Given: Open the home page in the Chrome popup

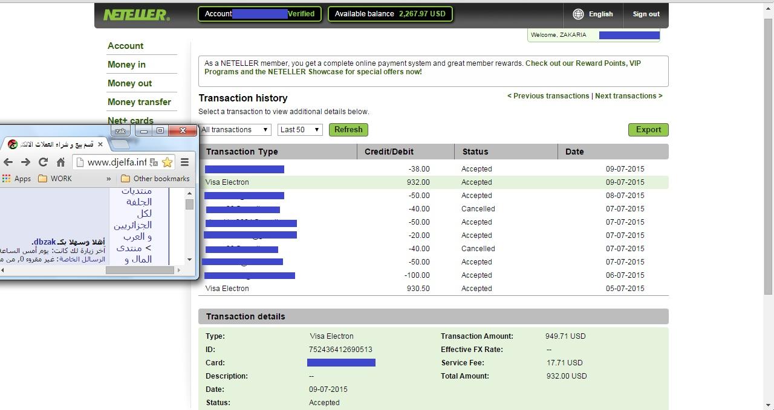Looking at the screenshot, I should point(60,162).
